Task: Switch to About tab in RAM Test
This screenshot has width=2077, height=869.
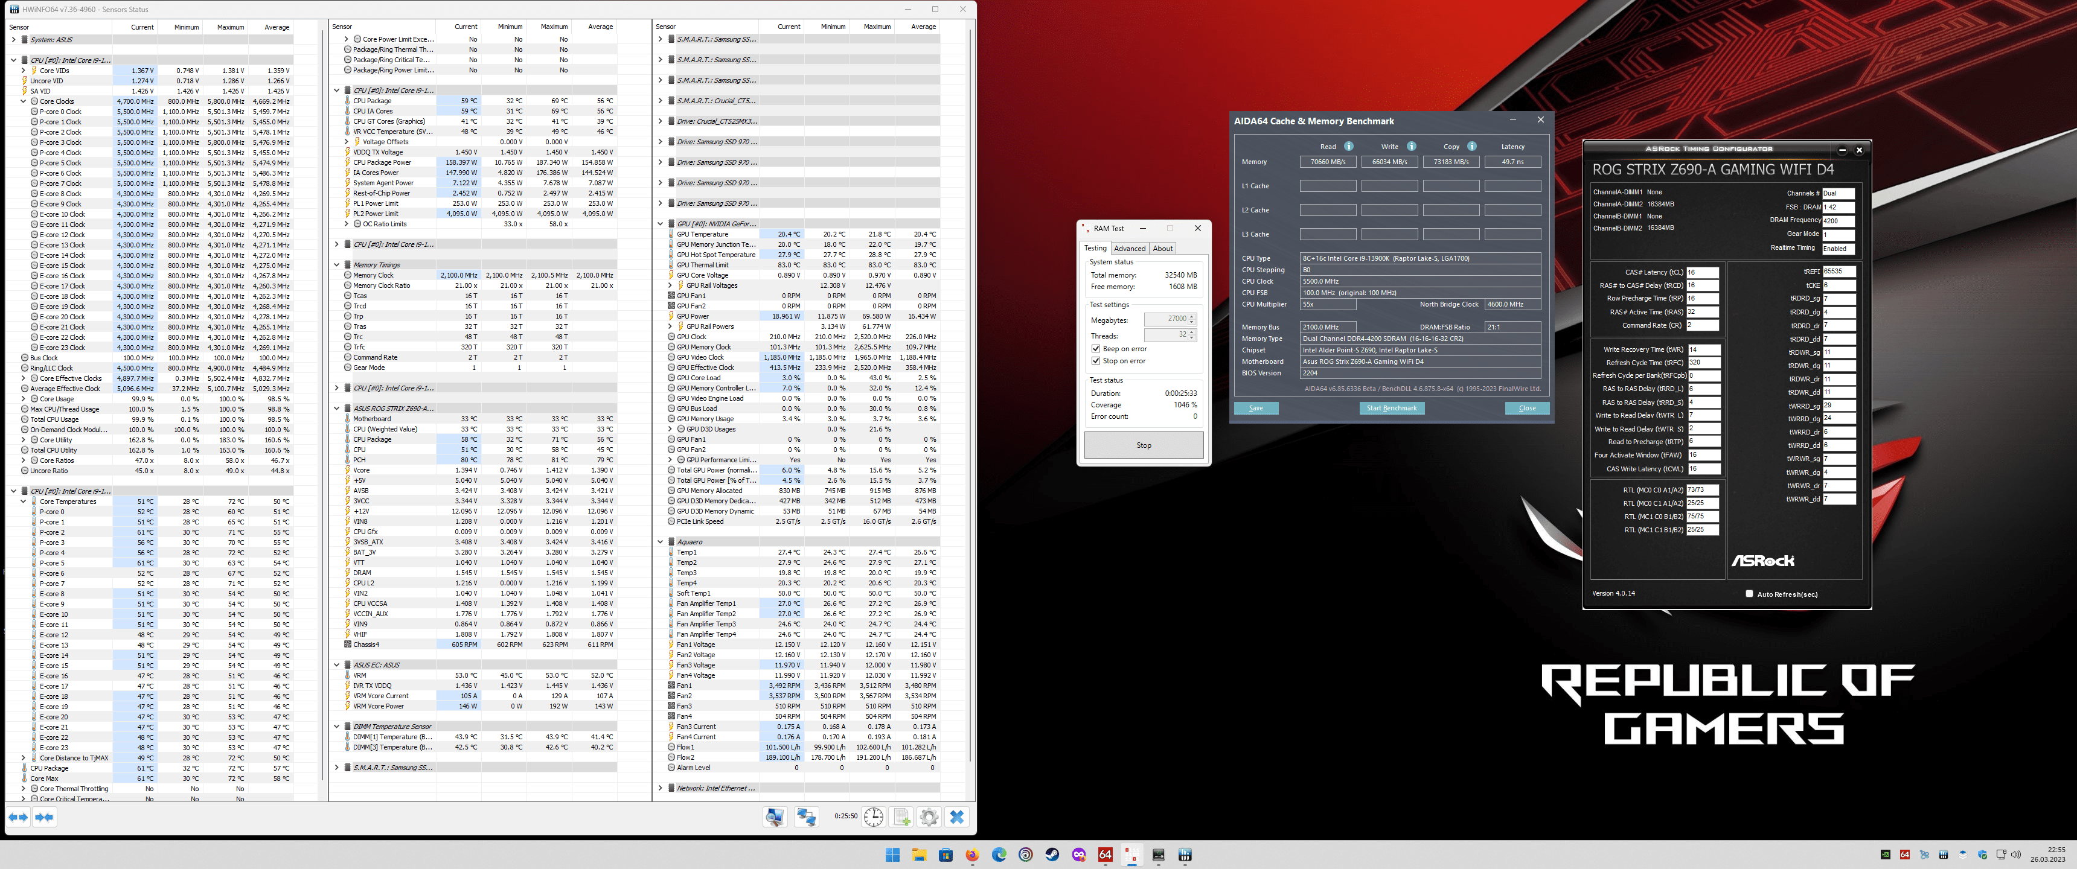Action: 1163,248
